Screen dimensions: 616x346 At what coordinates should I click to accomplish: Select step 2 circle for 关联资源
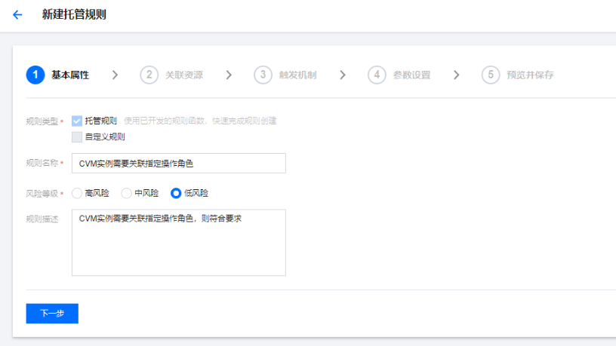149,75
